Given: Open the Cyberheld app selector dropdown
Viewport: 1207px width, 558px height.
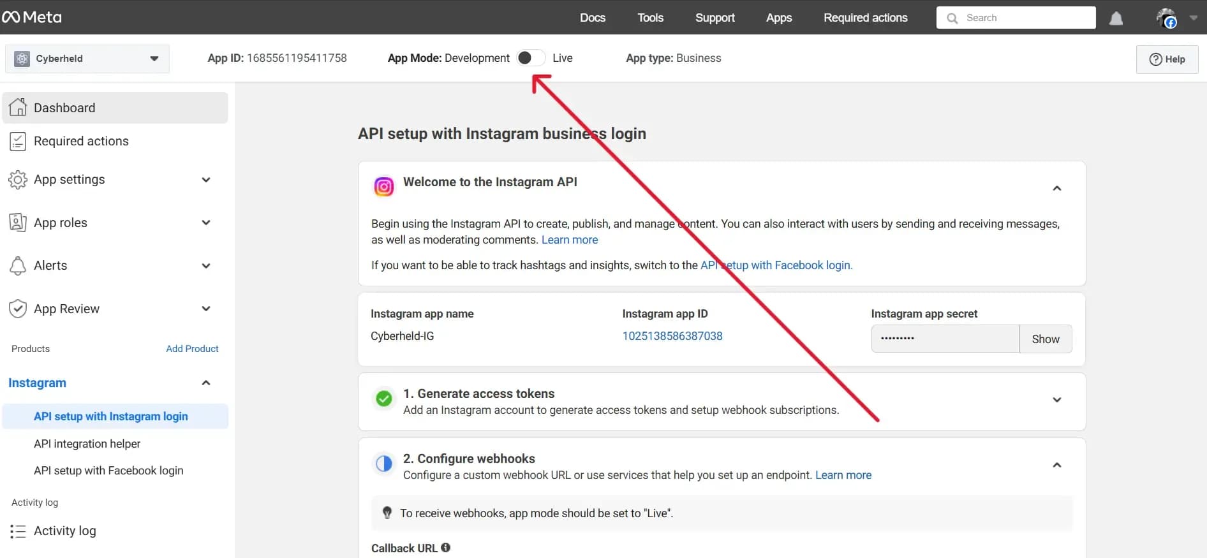Looking at the screenshot, I should click(x=87, y=59).
